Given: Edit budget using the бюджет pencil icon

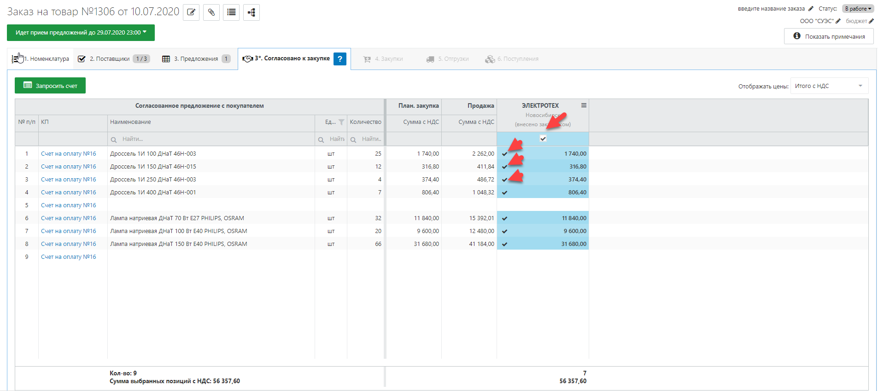Looking at the screenshot, I should point(871,21).
